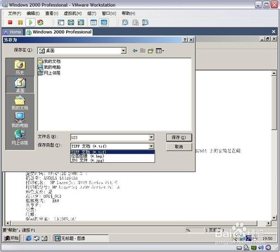This screenshot has height=252, width=280.
Task: Click the 123 filename input field
Action: coord(110,138)
